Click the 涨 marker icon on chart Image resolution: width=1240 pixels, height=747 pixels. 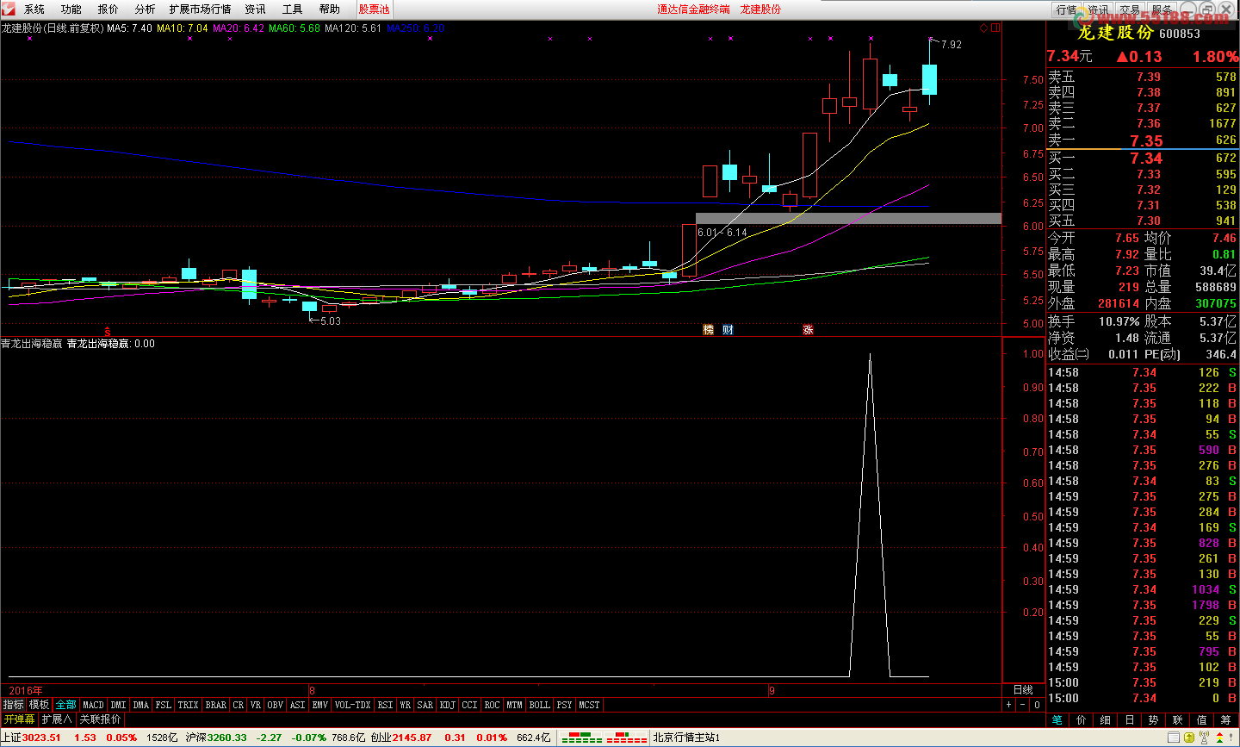point(808,330)
